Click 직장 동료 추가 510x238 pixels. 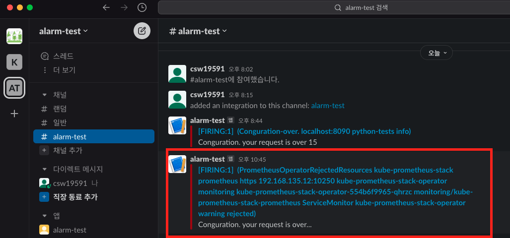coord(75,197)
